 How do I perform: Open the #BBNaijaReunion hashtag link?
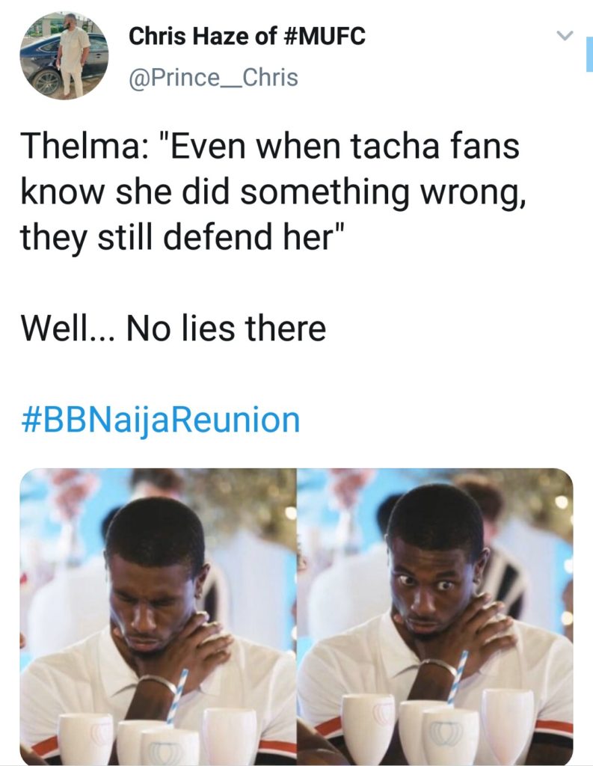tap(160, 420)
